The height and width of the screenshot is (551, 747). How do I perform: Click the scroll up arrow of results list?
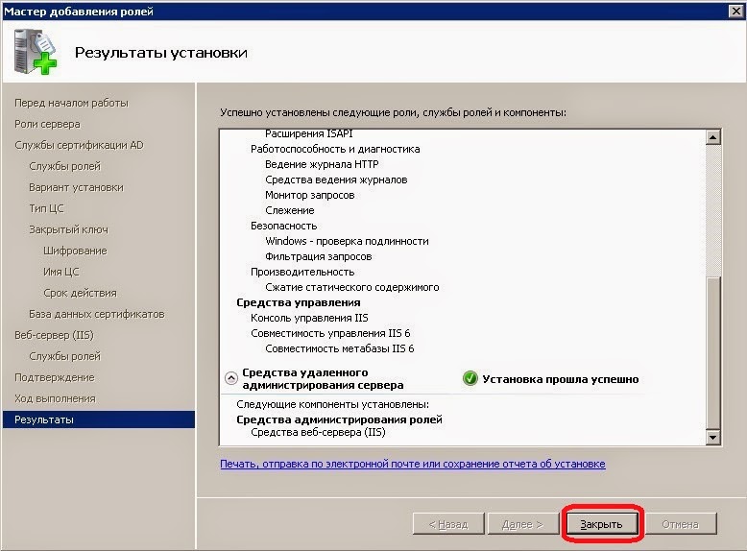pyautogui.click(x=712, y=137)
